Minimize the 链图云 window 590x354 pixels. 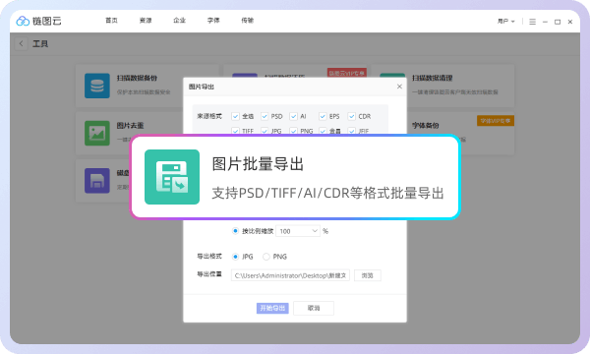pos(545,22)
